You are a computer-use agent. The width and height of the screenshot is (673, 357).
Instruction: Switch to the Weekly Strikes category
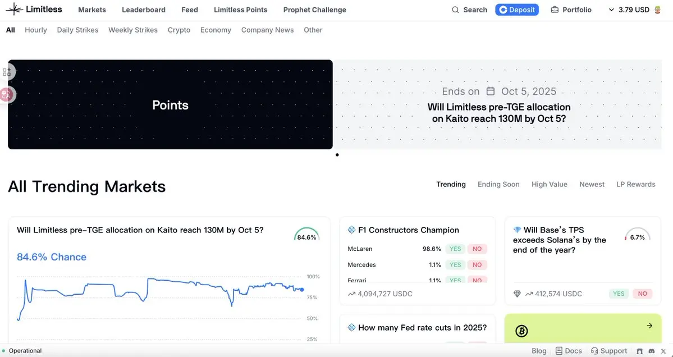tap(133, 30)
